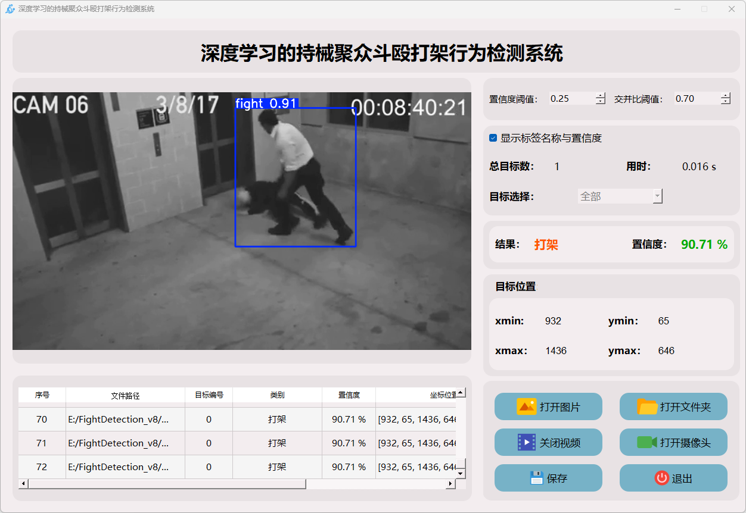Increase the confidence threshold value with up arrow
Image resolution: width=746 pixels, height=513 pixels.
click(x=600, y=96)
